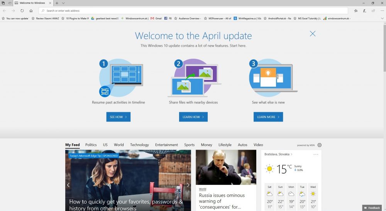Select the Tue forecast day

click(302, 197)
